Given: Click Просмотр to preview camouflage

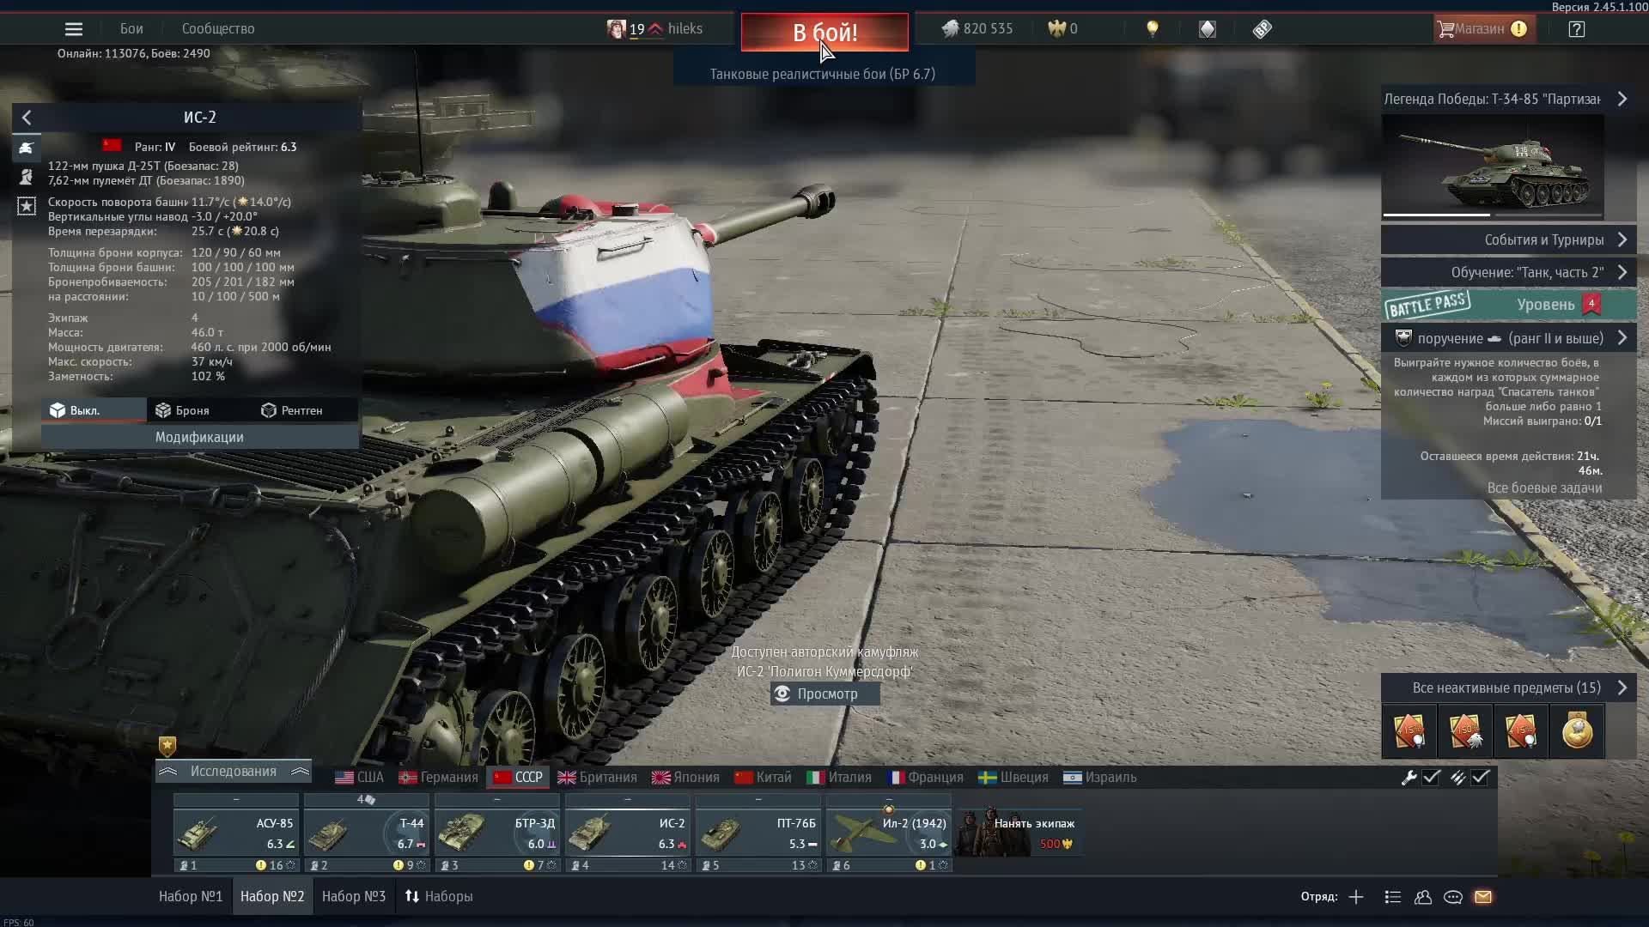Looking at the screenshot, I should pyautogui.click(x=825, y=694).
